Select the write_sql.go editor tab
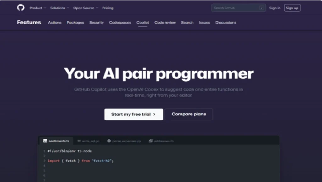 click(88, 141)
